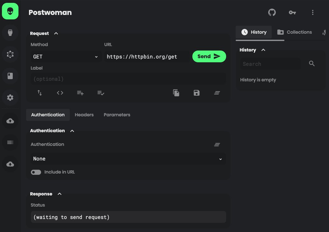Collapse the Request section
This screenshot has height=232, width=329.
click(56, 33)
